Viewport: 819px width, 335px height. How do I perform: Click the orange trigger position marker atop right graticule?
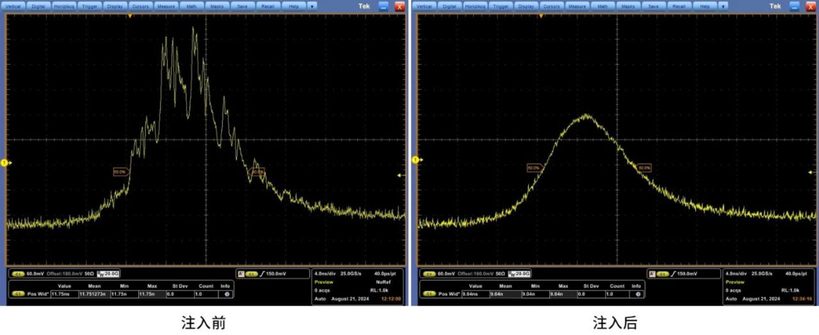(541, 16)
